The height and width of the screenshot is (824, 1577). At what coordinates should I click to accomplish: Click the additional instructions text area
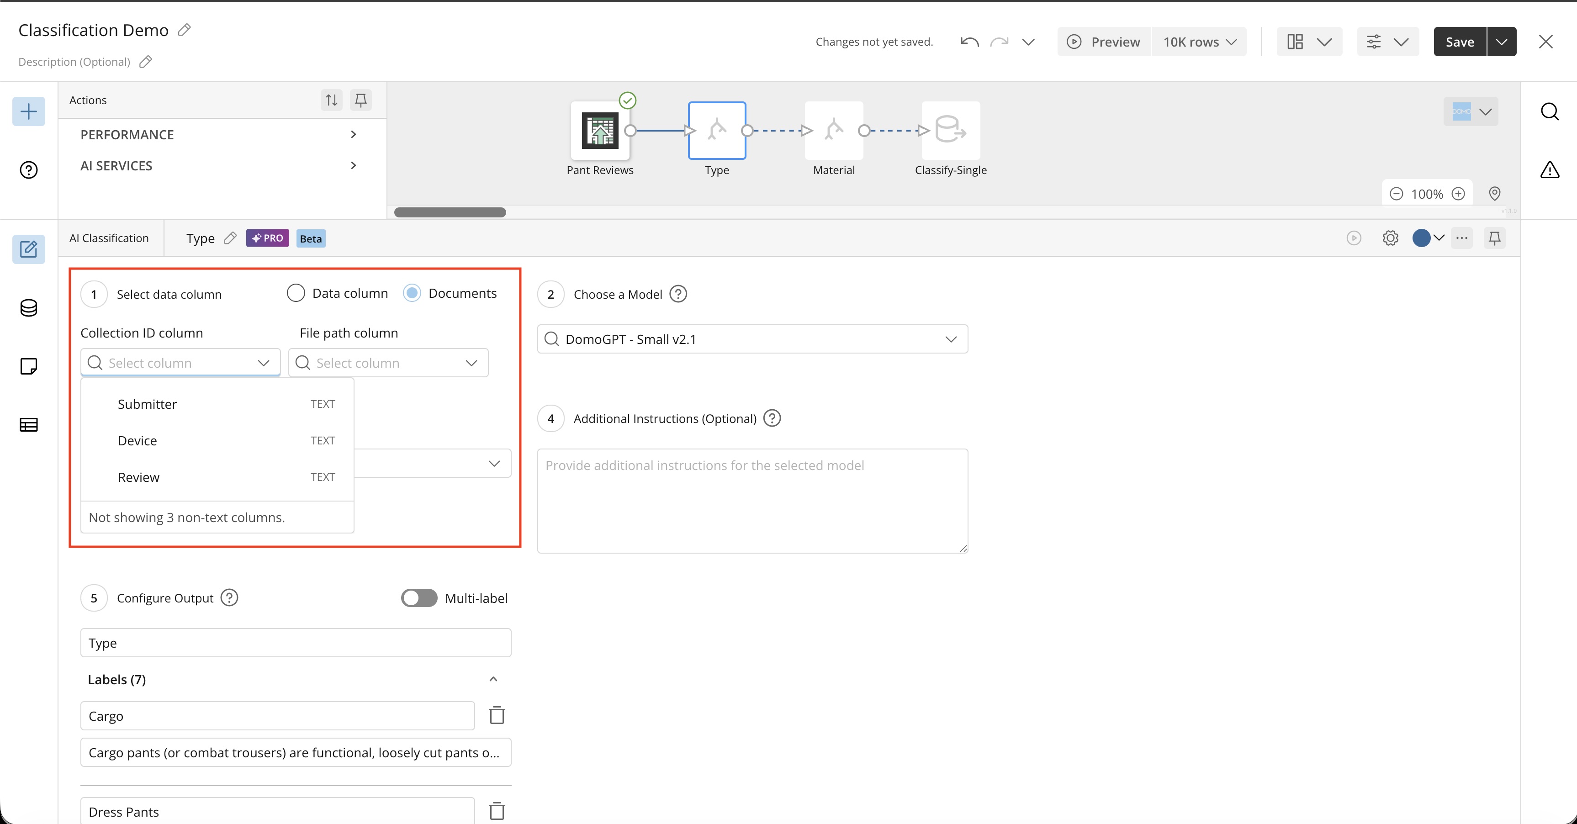point(752,502)
